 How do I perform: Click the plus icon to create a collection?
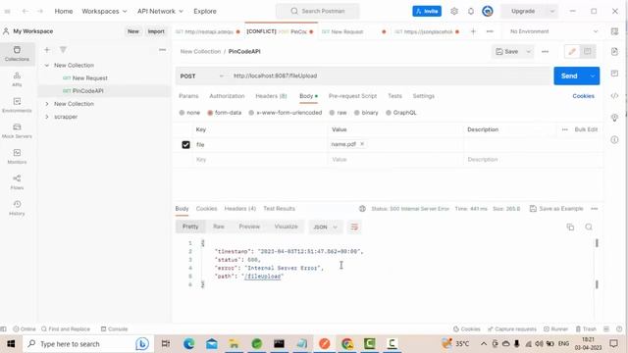click(47, 50)
